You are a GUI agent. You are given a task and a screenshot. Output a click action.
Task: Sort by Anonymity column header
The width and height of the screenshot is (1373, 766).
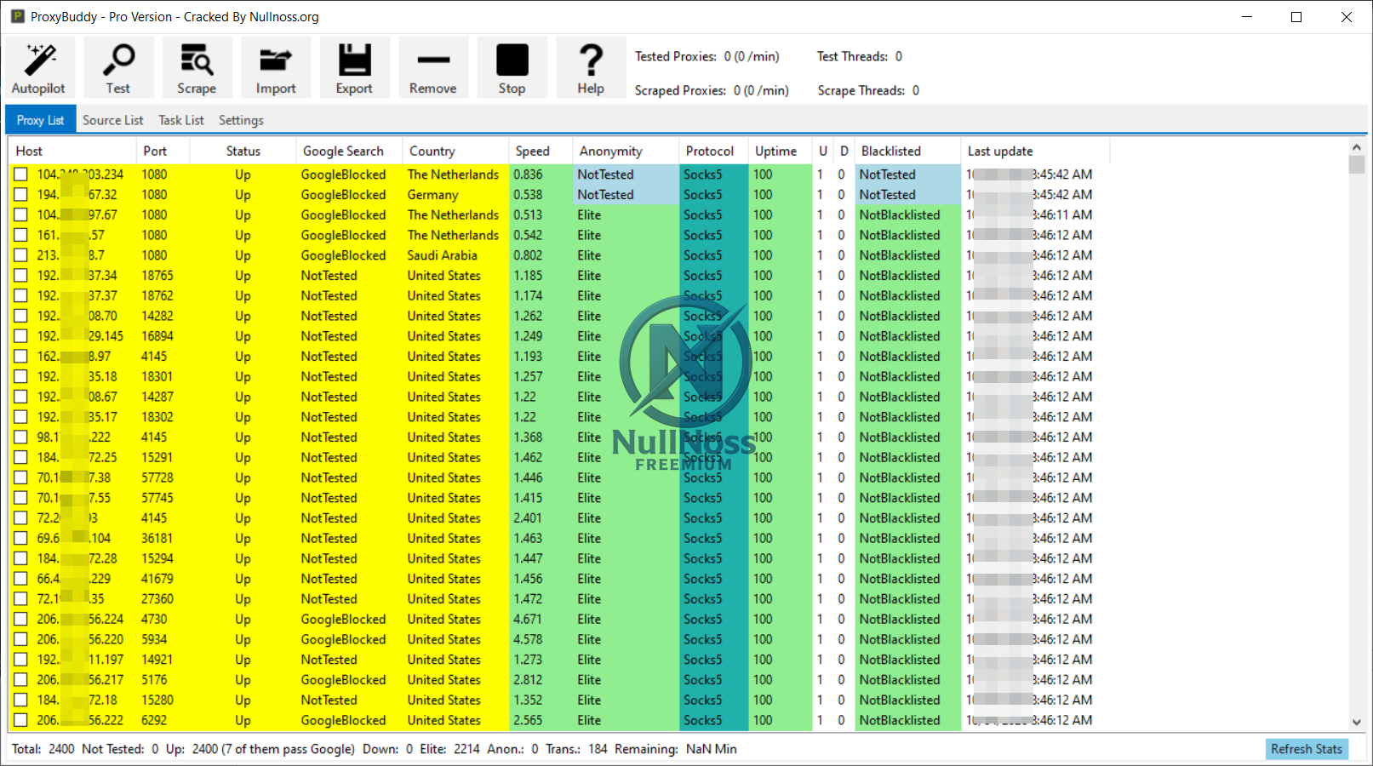point(611,151)
